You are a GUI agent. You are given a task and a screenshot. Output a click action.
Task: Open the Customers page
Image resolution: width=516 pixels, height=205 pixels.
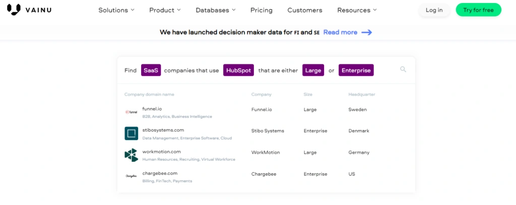click(305, 10)
